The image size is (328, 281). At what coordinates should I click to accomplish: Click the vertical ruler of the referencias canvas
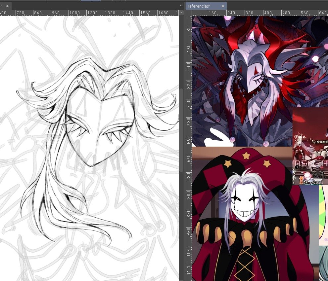189,148
